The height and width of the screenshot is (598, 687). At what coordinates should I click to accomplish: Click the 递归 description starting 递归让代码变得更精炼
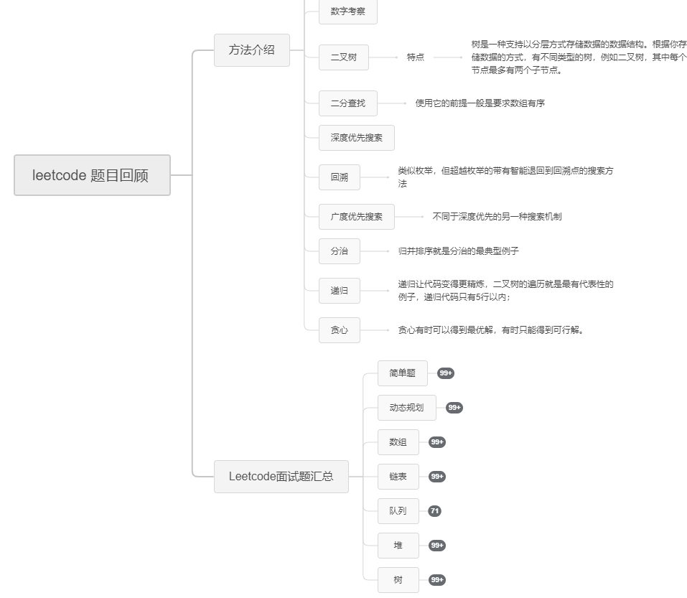tap(505, 291)
